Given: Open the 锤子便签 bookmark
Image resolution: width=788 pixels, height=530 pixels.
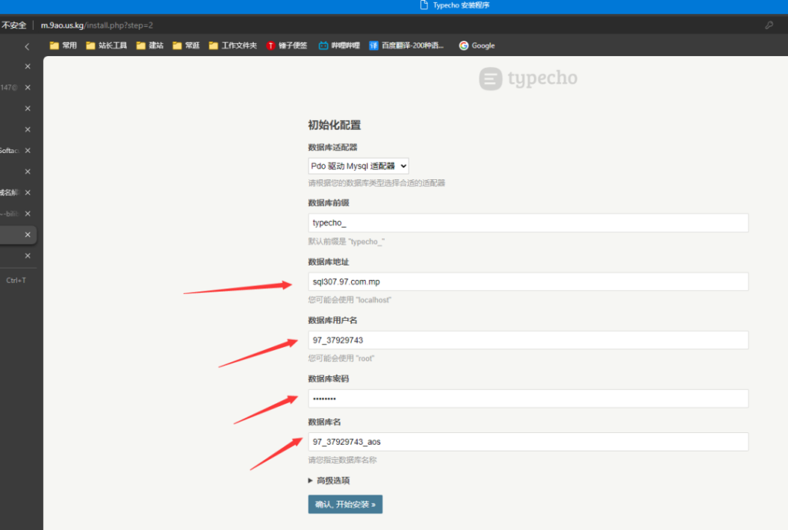Looking at the screenshot, I should coord(286,45).
